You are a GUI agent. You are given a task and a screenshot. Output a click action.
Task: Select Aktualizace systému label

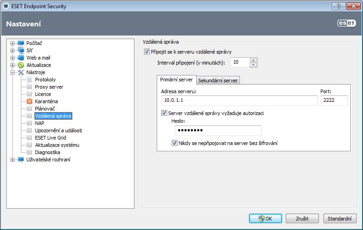pyautogui.click(x=57, y=145)
